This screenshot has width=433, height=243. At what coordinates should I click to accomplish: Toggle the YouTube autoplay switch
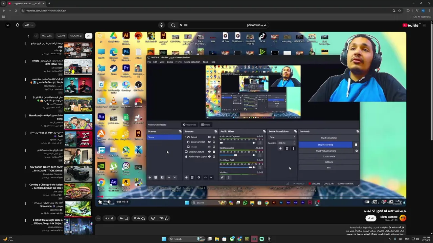(367, 202)
